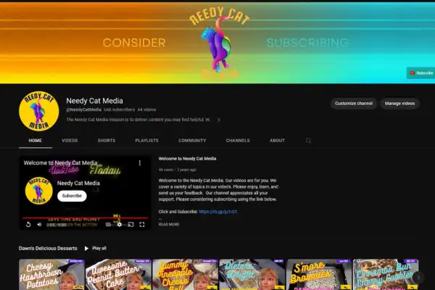This screenshot has width=435, height=290.
Task: Click white Subscribe button in video
Action: pos(72,196)
